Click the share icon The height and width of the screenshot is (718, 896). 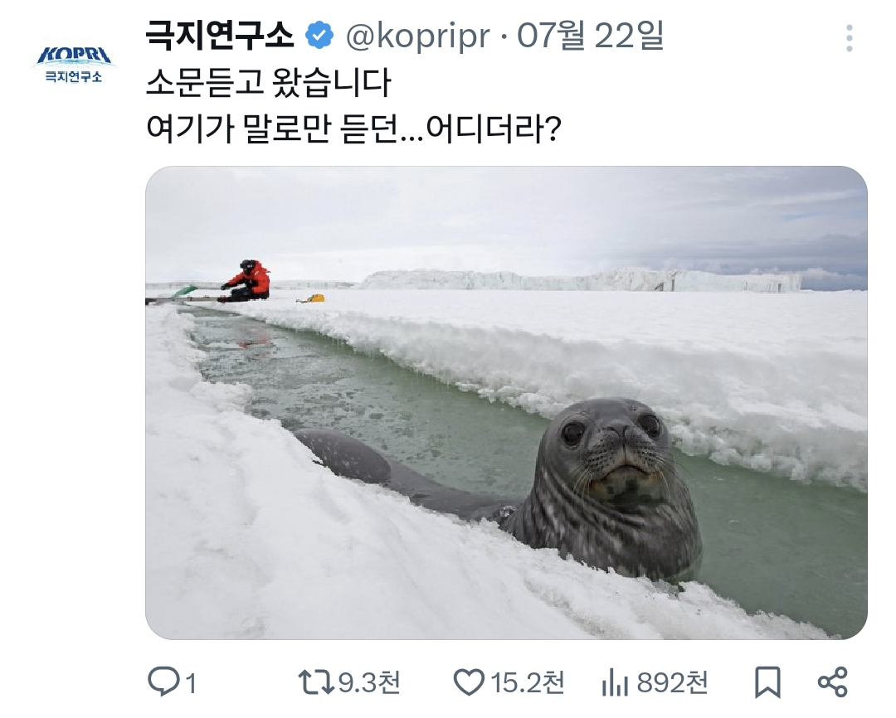point(832,682)
